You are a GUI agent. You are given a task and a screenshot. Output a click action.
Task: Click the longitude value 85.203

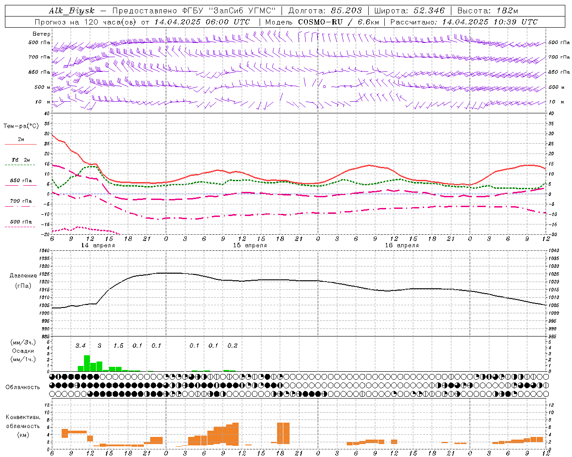[x=347, y=11]
